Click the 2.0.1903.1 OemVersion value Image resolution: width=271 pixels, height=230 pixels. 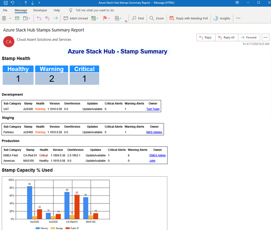coord(74,155)
